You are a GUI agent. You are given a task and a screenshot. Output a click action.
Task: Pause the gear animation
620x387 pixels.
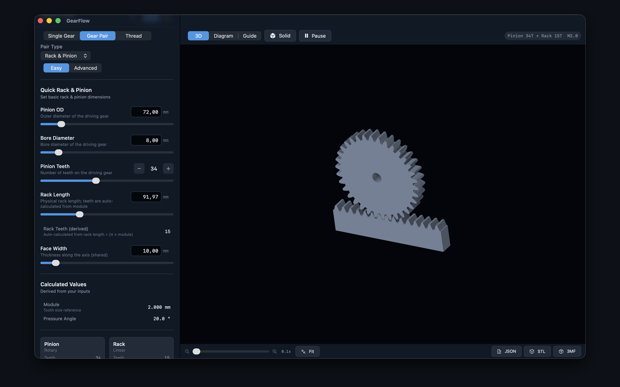315,36
